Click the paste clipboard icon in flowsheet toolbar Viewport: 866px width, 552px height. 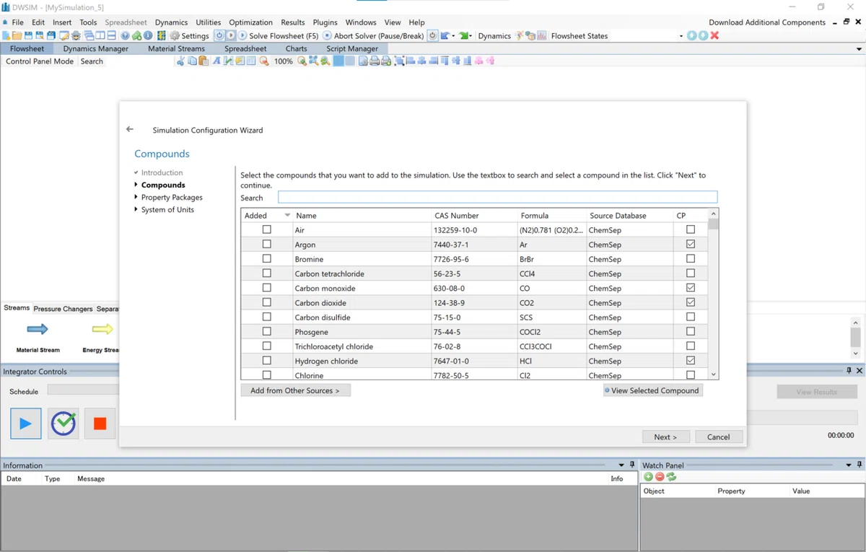(x=204, y=61)
